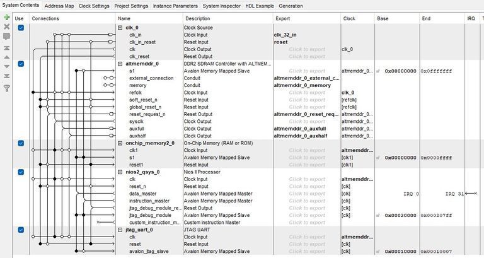Viewport: 484px width, 258px height.
Task: Click 'Click to export' for clk_0 clk_reset
Action: point(307,57)
